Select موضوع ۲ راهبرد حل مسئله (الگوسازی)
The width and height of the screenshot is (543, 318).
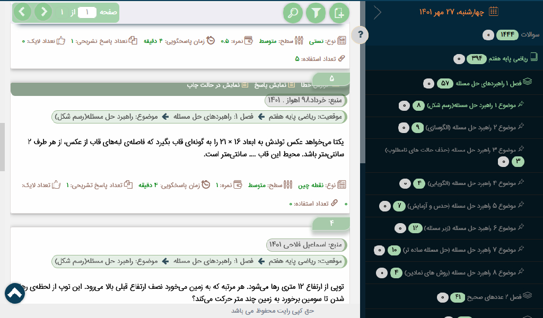coord(471,128)
